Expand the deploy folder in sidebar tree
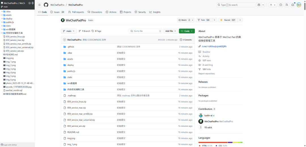 (2, 18)
